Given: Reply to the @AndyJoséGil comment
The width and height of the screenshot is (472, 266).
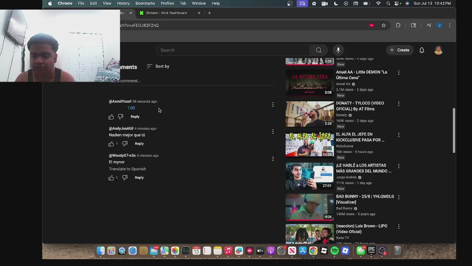Looking at the screenshot, I should [x=139, y=144].
